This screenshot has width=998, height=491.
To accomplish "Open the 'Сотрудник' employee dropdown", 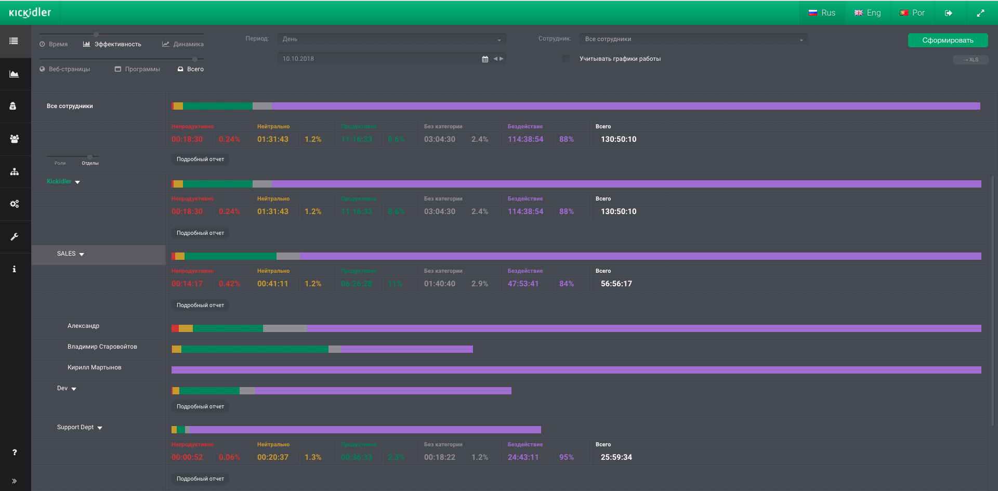I will click(x=693, y=39).
